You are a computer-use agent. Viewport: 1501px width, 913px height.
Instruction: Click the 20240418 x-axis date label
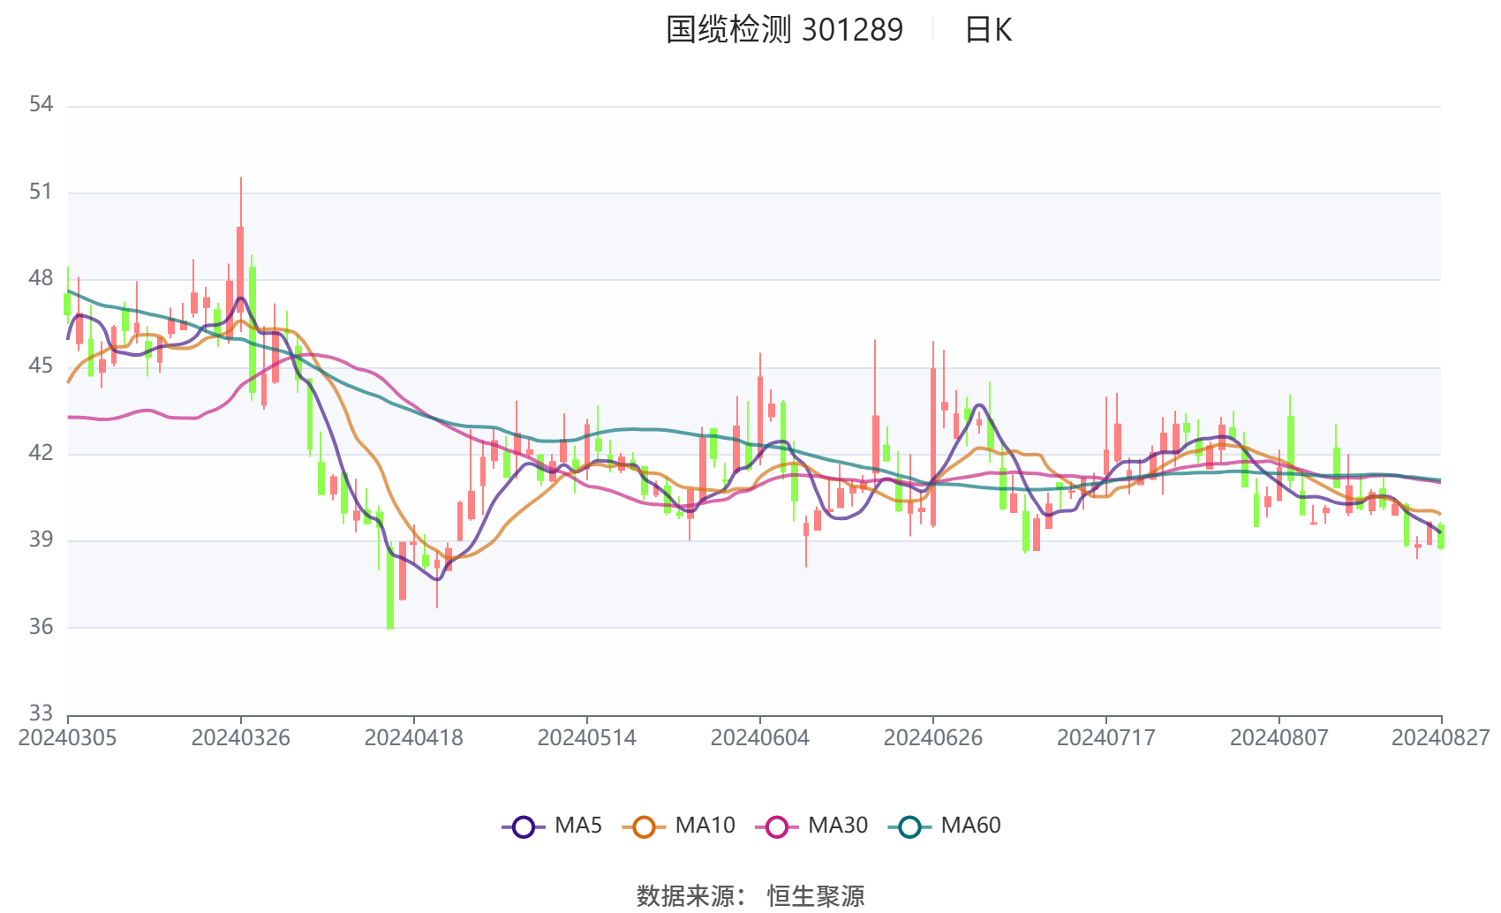[x=413, y=738]
